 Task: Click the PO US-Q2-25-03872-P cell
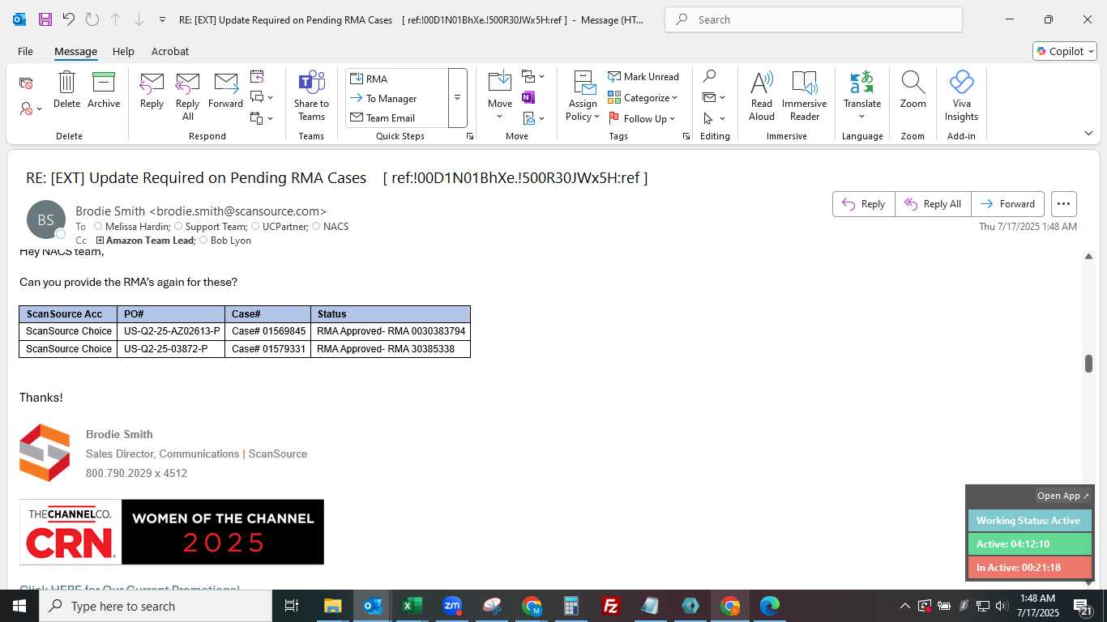(171, 349)
